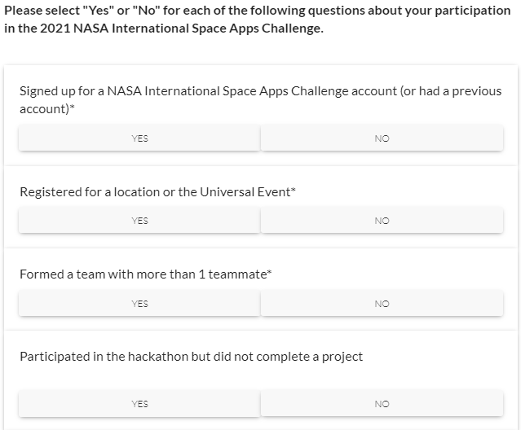Viewport: 521px width, 430px height.
Task: Click the asterisk after '1 teammate'
Action: [x=269, y=273]
